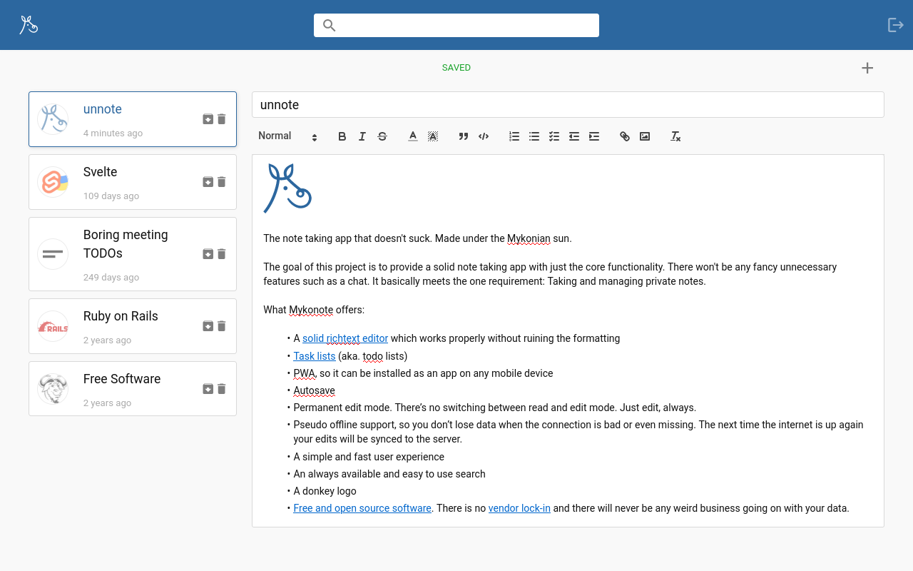The width and height of the screenshot is (913, 571).
Task: Insert a code block
Action: click(484, 136)
